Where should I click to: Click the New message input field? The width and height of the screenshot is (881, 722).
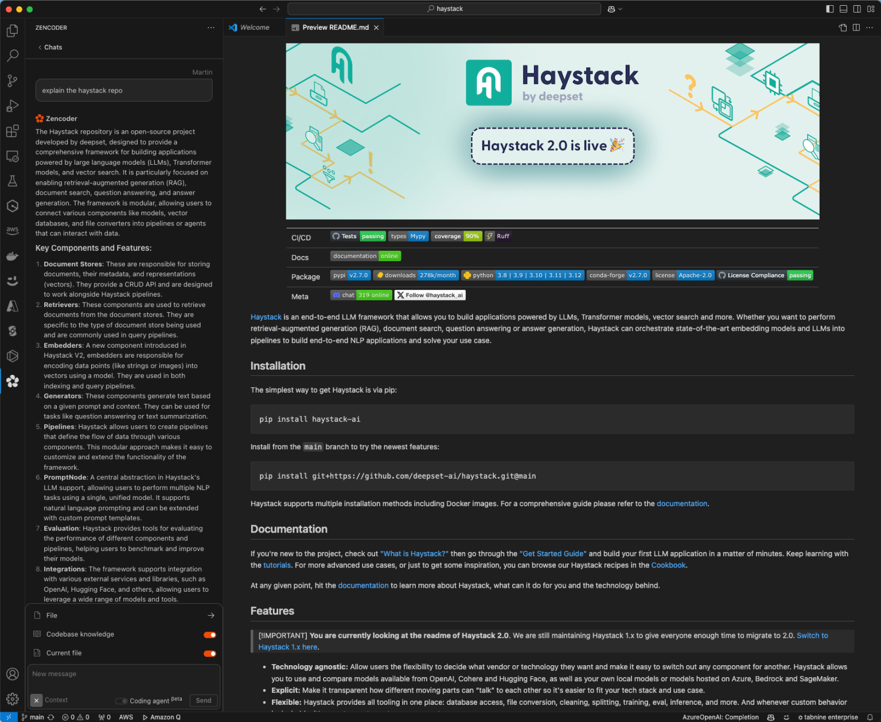coord(123,674)
